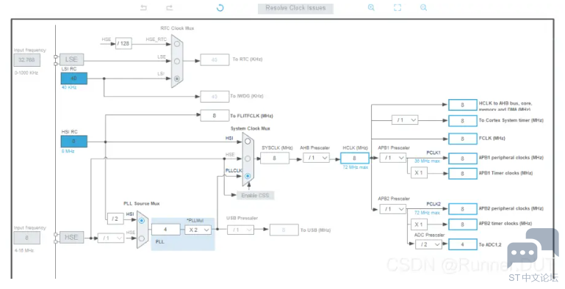The width and height of the screenshot is (565, 289).
Task: Click the redo arrow icon
Action: [170, 7]
